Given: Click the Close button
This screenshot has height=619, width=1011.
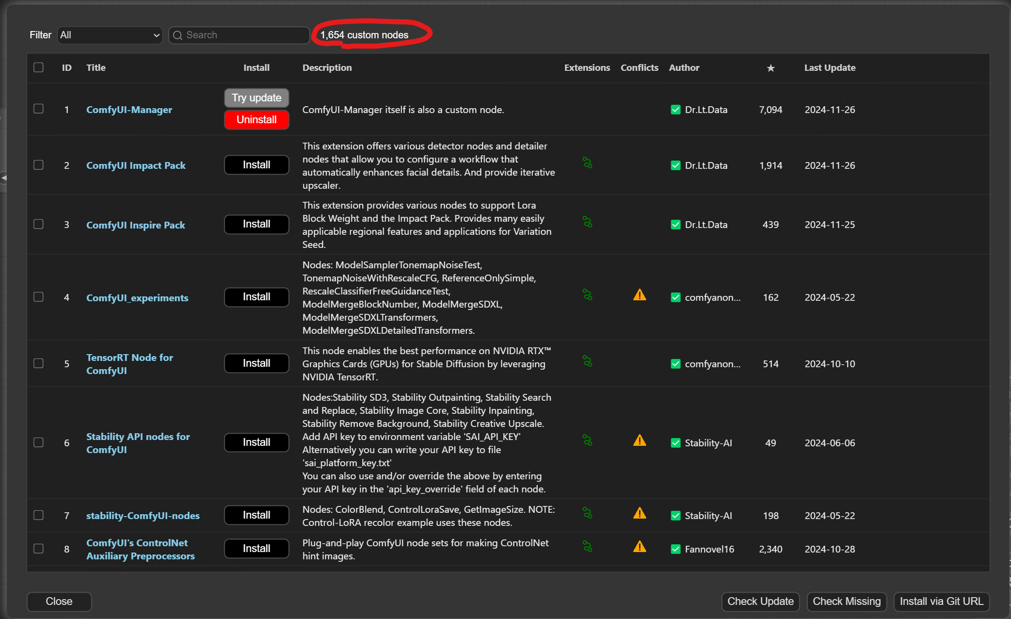Looking at the screenshot, I should pyautogui.click(x=59, y=602).
